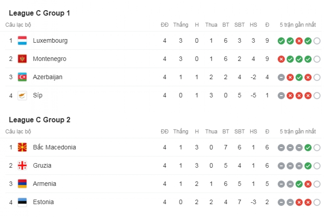Click Gruzia's green win result icon

308,166
